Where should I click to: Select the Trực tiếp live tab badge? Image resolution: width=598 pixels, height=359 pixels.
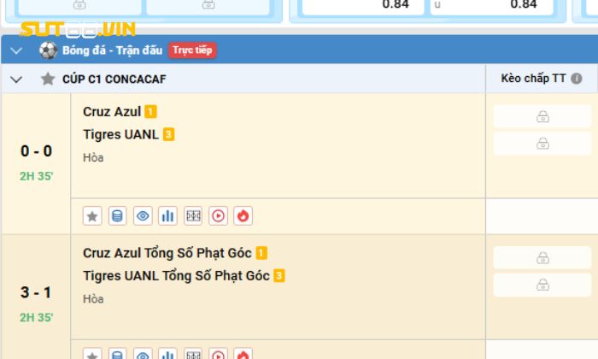(x=192, y=50)
